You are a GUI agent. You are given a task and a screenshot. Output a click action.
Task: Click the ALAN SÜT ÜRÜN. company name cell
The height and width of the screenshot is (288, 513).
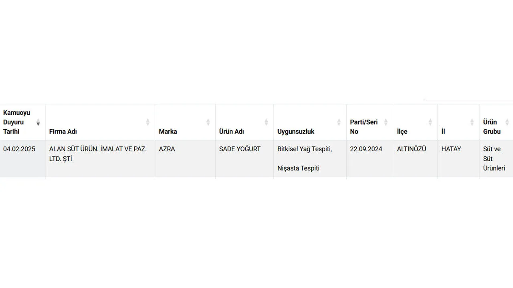point(98,154)
